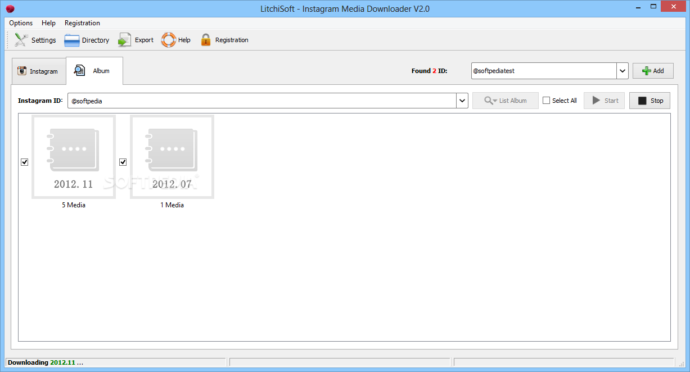Open the Directory toolbar item
Image resolution: width=690 pixels, height=372 pixels.
pos(87,40)
